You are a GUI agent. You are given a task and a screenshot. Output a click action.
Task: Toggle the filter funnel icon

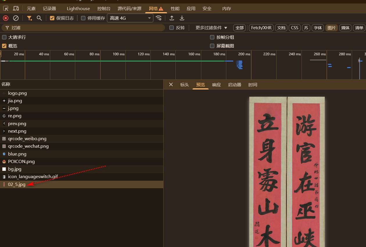pos(29,18)
